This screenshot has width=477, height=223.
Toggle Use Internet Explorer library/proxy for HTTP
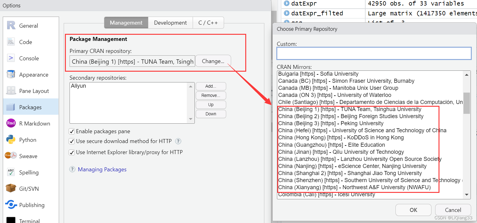[72, 152]
